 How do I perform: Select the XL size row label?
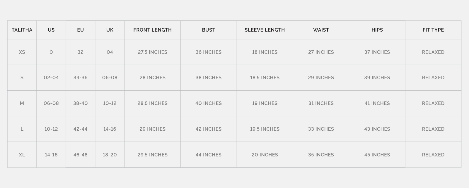(22, 155)
